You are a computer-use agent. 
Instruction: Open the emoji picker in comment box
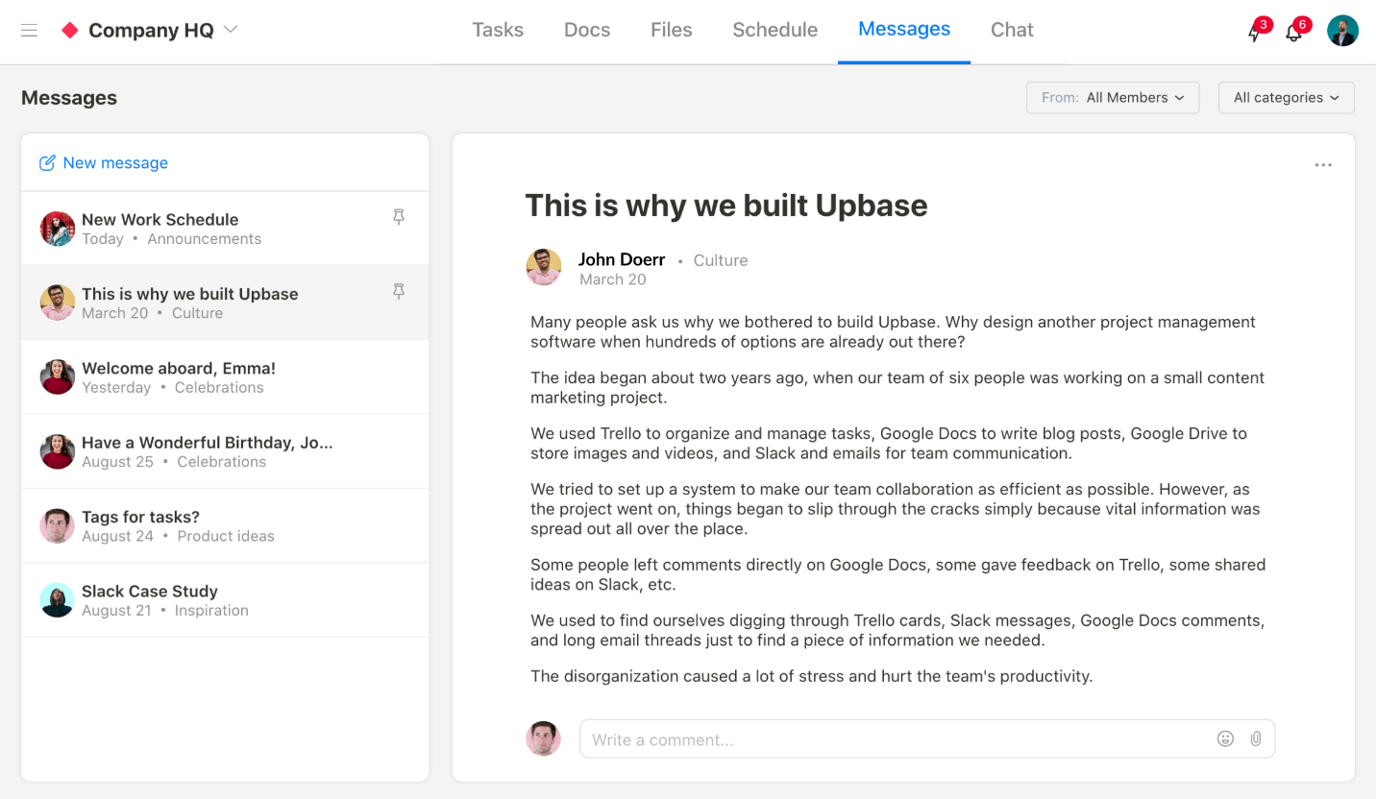click(1225, 738)
